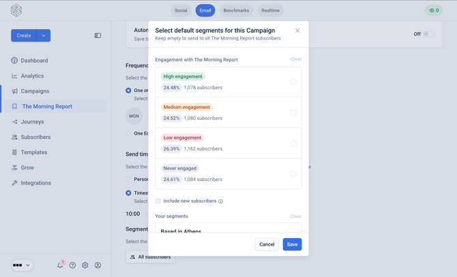The image size is (457, 277).
Task: Open settings gear in sidebar footer
Action: [x=85, y=265]
